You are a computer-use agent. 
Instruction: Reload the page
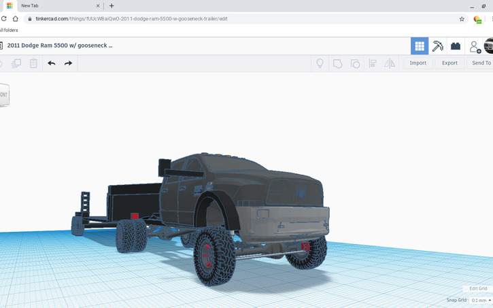[3, 19]
